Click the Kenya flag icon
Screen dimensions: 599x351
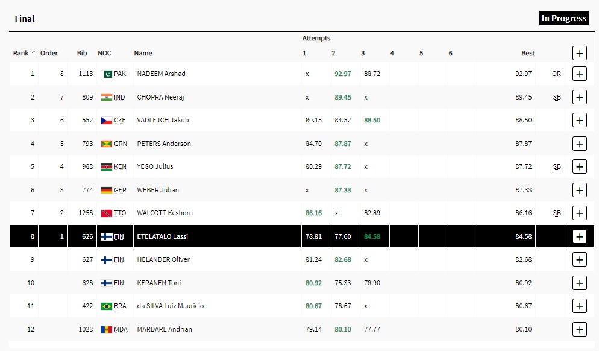coord(107,166)
